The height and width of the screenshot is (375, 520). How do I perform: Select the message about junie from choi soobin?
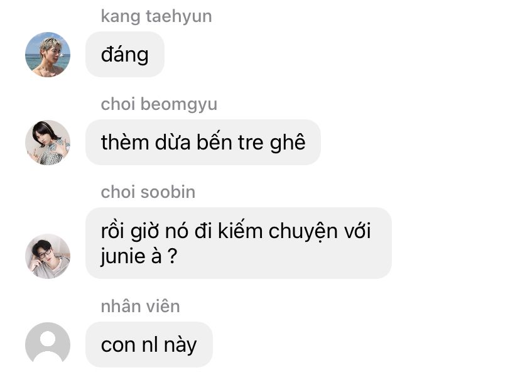tap(239, 243)
